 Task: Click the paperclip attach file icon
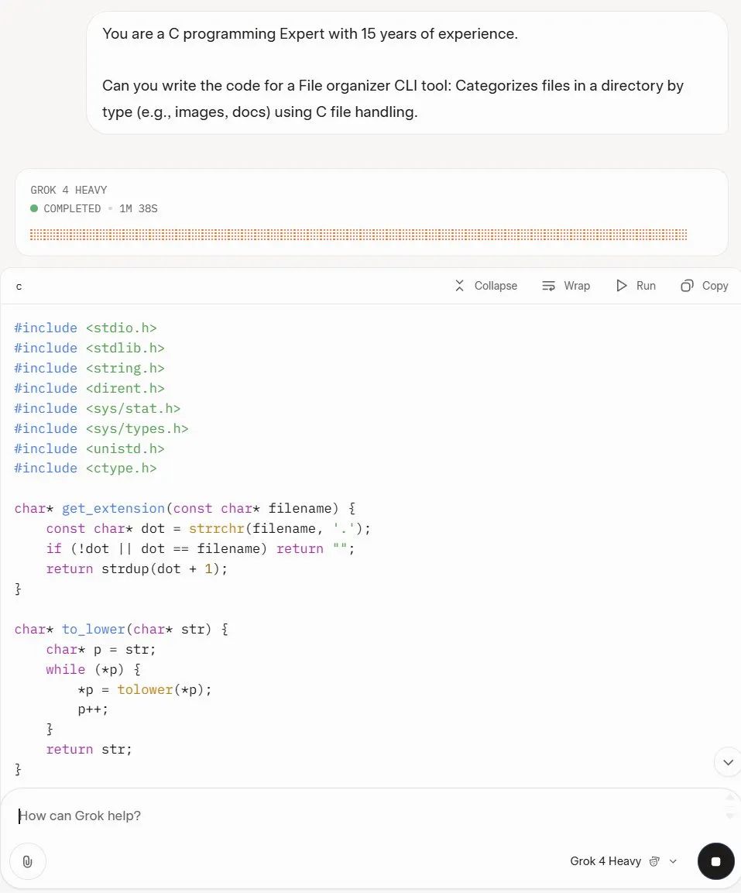pos(28,861)
